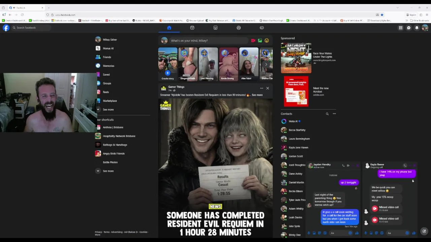This screenshot has width=431, height=242.
Task: Send a like in the Jayden Hendry chat
Action: pos(357,233)
